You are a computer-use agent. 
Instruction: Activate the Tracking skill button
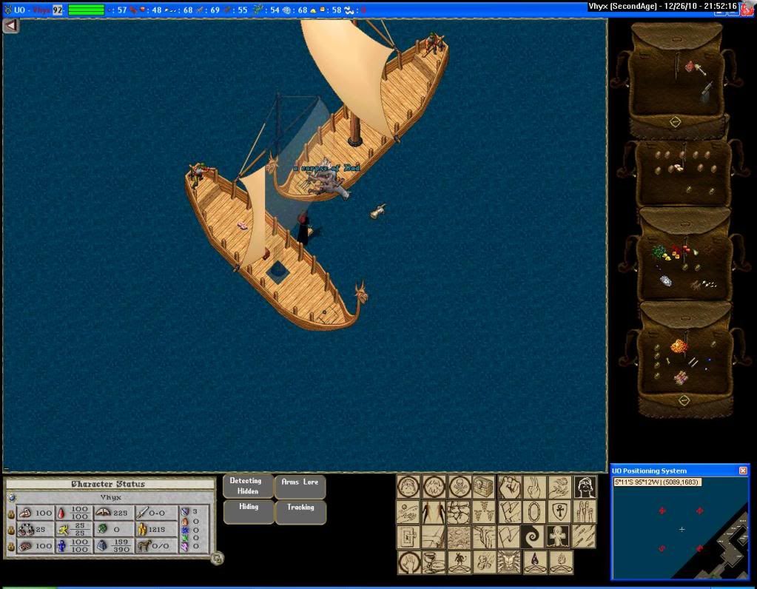coord(300,512)
